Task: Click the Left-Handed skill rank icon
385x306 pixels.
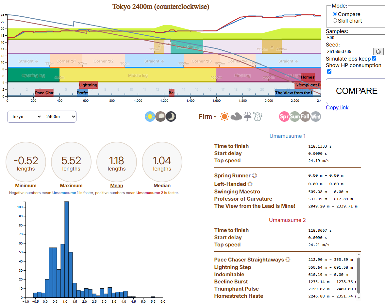Action: [x=250, y=184]
